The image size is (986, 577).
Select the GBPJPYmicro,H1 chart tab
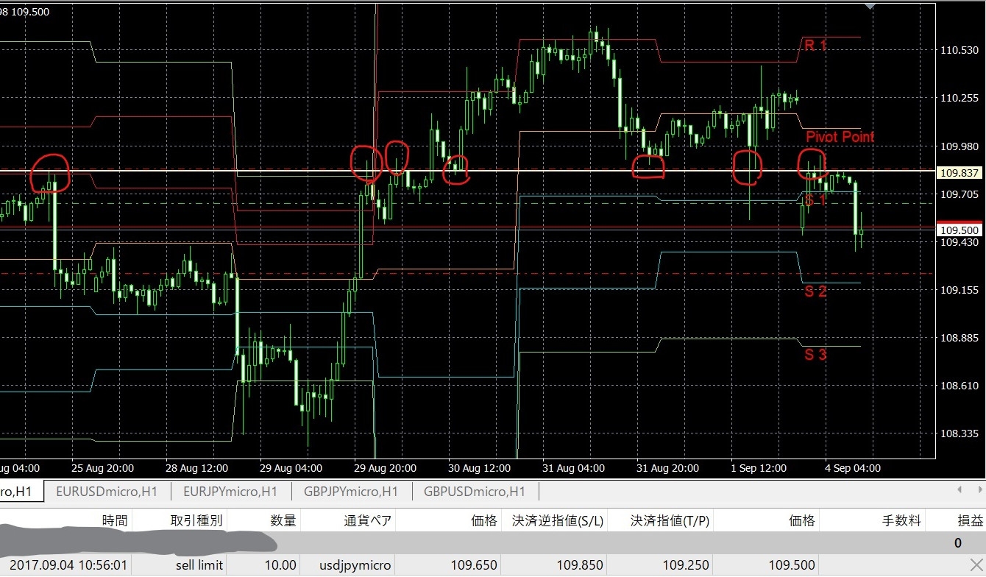(352, 492)
